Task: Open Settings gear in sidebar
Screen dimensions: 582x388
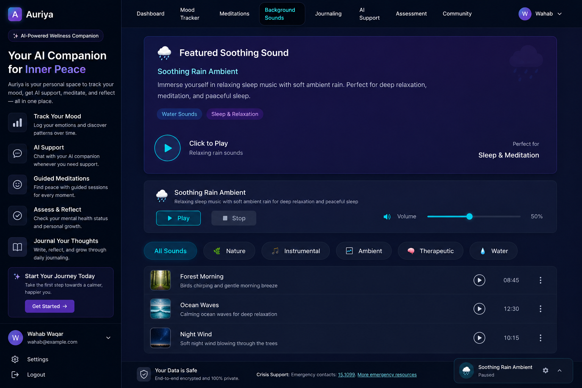Action: coord(15,359)
